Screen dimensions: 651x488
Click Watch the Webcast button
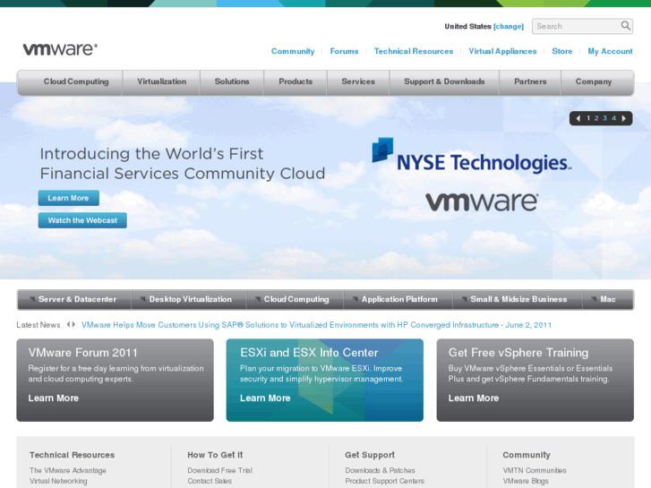click(82, 220)
